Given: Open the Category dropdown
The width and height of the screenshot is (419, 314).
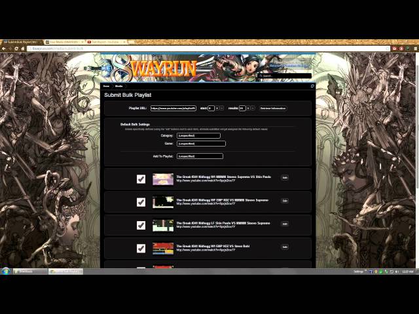Looking at the screenshot, I should pos(198,135).
